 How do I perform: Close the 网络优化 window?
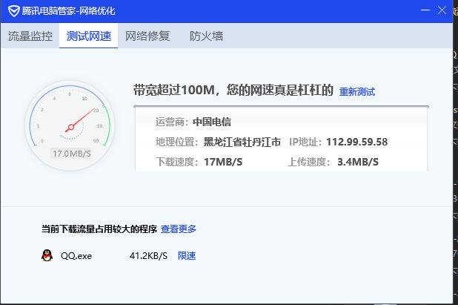click(x=442, y=11)
